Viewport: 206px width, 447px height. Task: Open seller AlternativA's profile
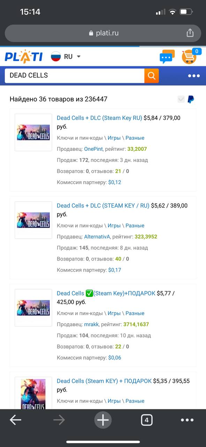[97, 237]
